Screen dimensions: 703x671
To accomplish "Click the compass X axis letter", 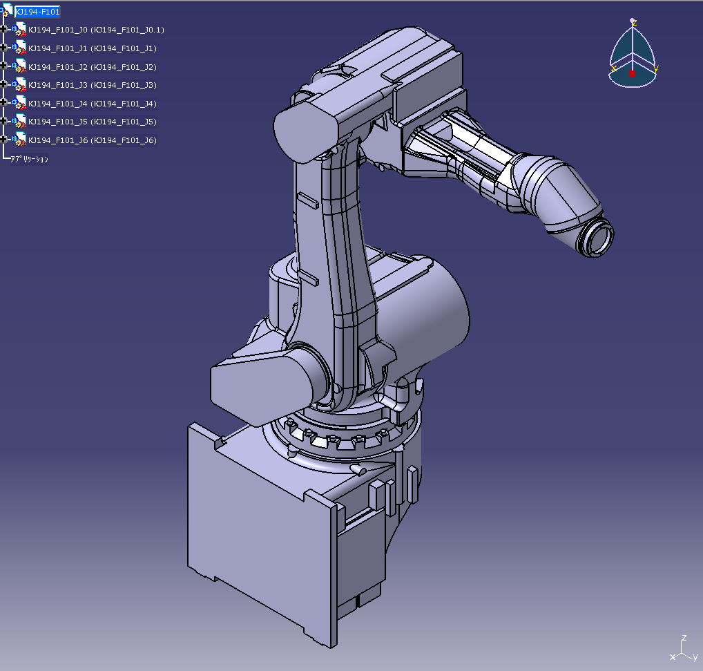I will [614, 68].
